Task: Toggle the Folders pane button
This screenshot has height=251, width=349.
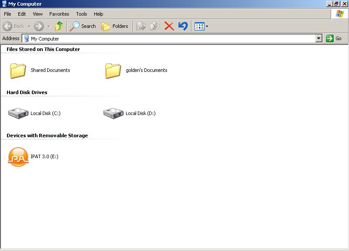Action: [115, 26]
